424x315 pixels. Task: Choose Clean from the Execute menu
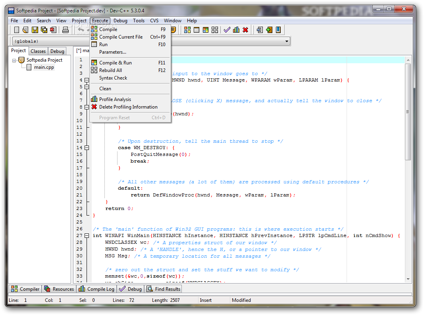[x=130, y=89]
